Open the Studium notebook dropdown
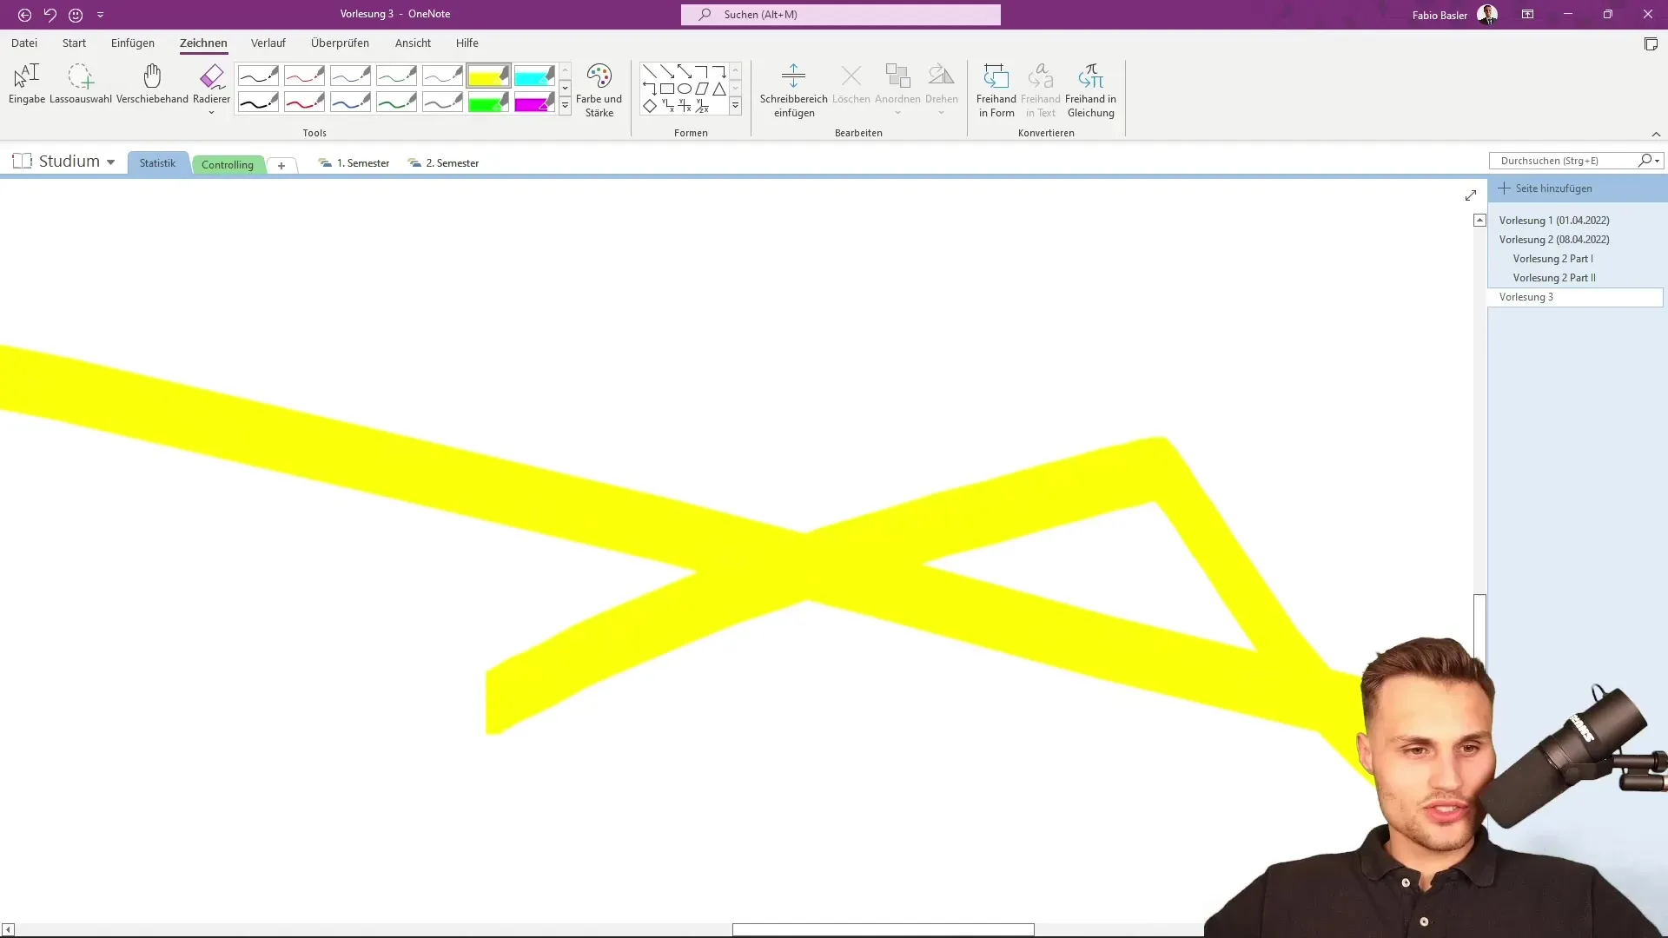Image resolution: width=1668 pixels, height=938 pixels. click(x=110, y=162)
